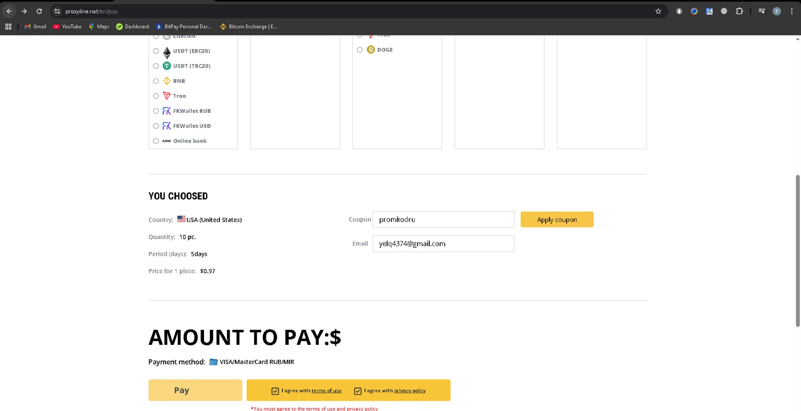Screen dimensions: 801x411
Task: Click the '$0.97' price value
Action: coord(208,271)
